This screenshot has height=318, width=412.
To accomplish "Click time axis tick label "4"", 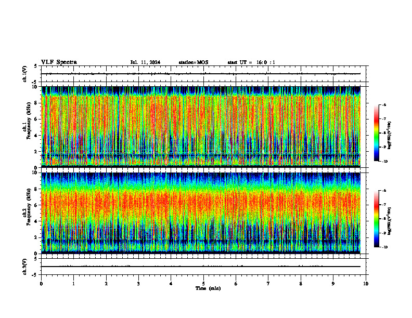I will tap(171, 284).
